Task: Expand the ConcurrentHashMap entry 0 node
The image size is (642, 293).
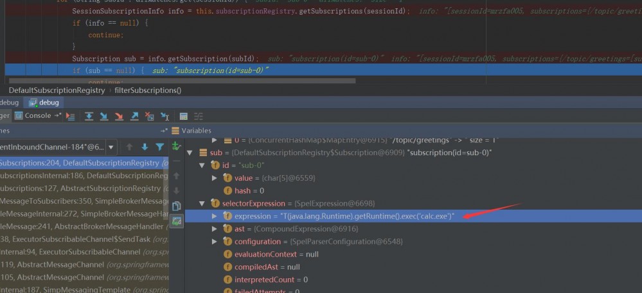Action: [x=215, y=140]
